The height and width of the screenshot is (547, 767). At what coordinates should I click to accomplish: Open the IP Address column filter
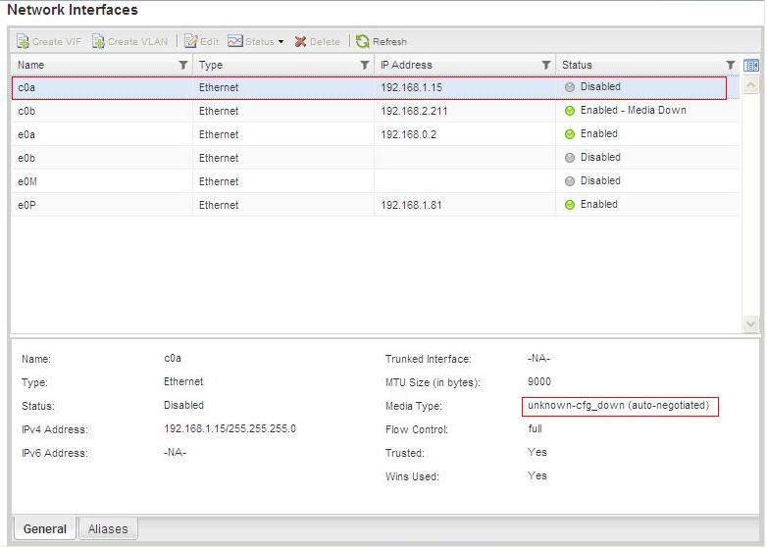click(546, 65)
